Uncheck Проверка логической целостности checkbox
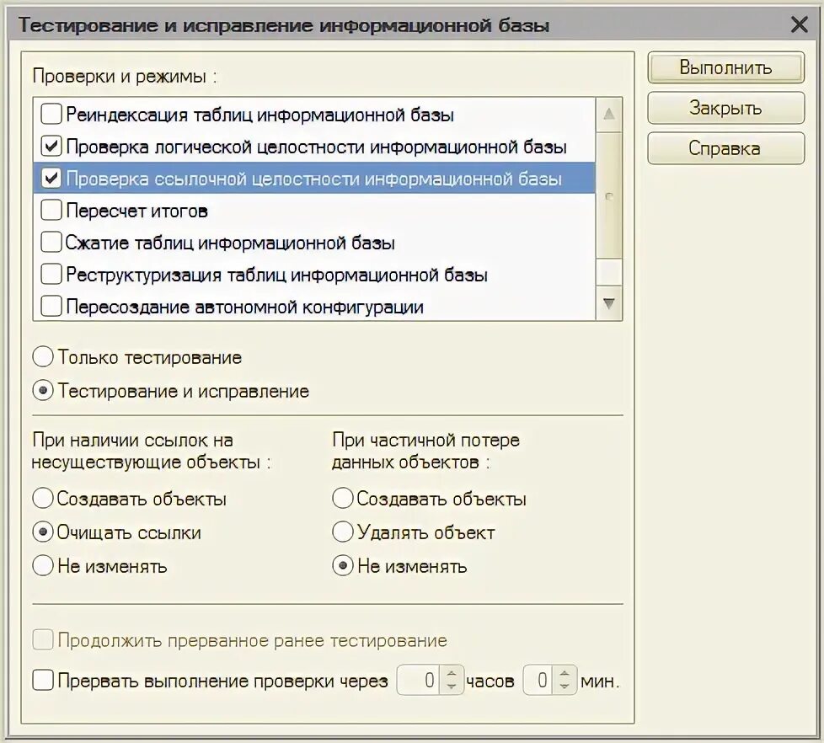 (51, 146)
